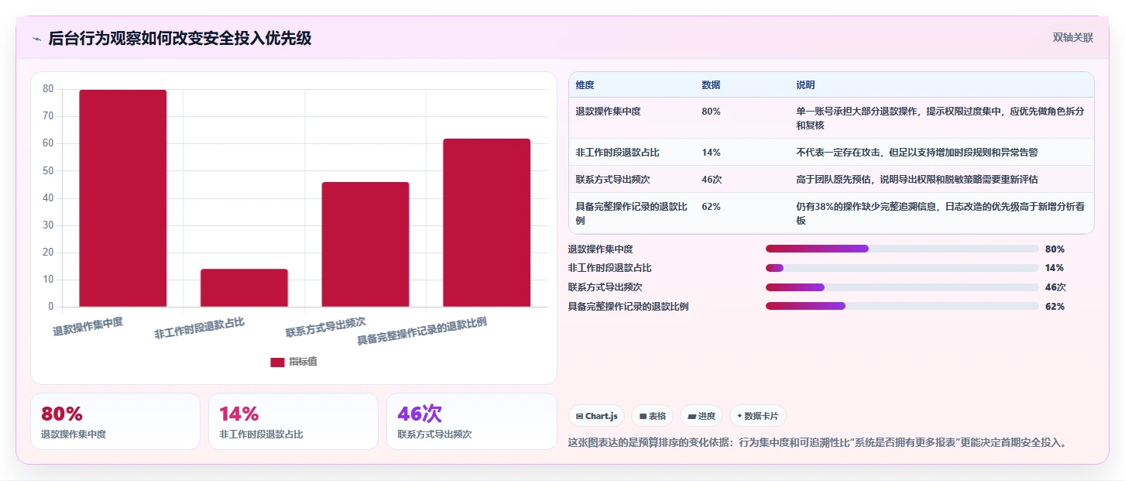Click the description starting 不代表一定存在攻击
The height and width of the screenshot is (481, 1125).
point(917,153)
